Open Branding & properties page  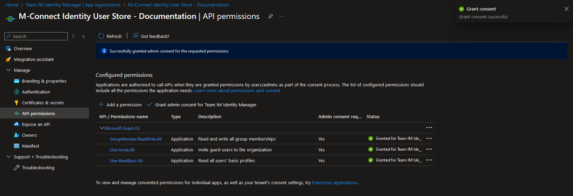click(x=44, y=81)
